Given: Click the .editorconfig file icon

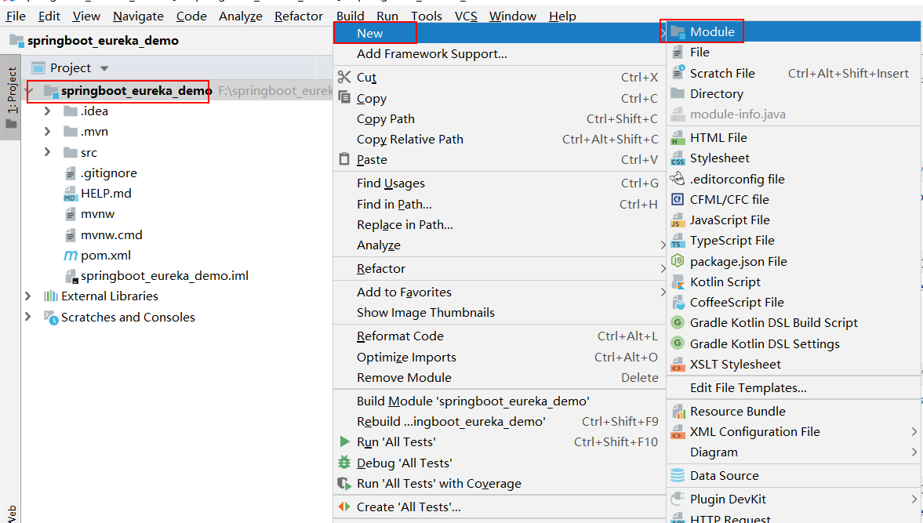Looking at the screenshot, I should [x=678, y=179].
